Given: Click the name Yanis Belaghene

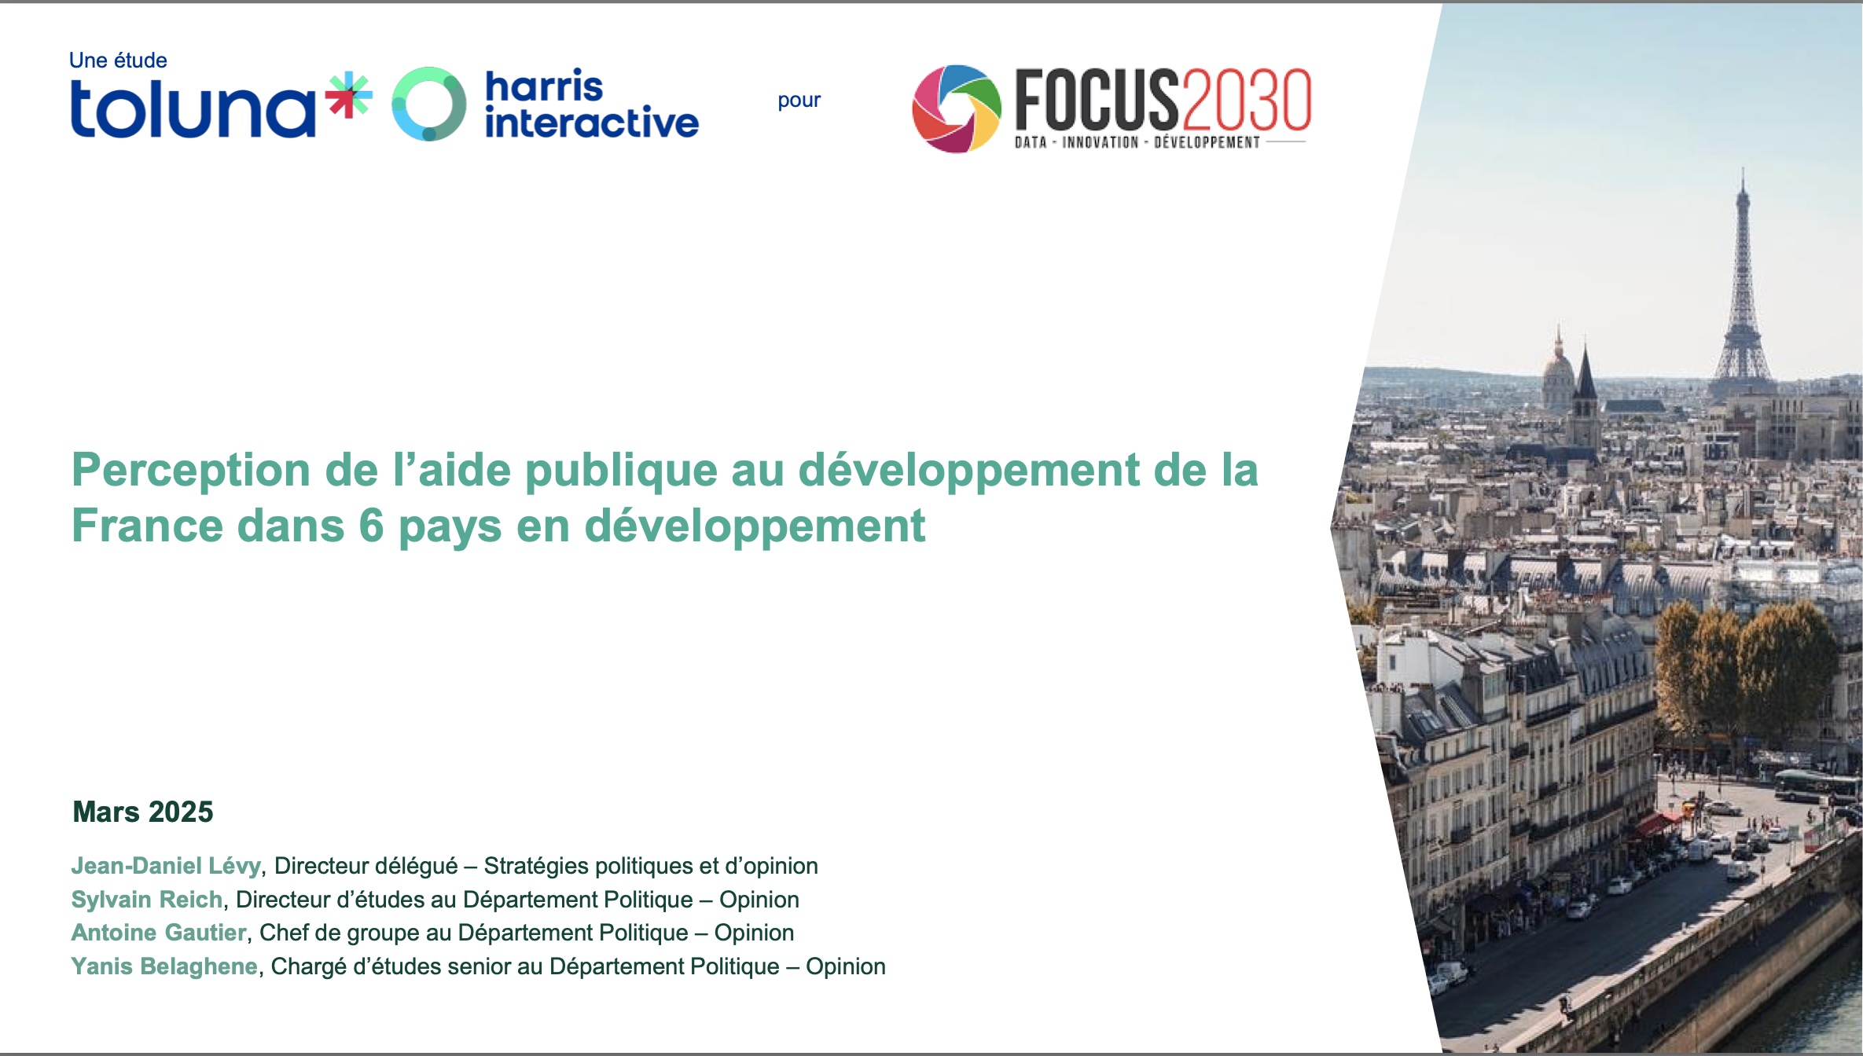Looking at the screenshot, I should pyautogui.click(x=164, y=966).
